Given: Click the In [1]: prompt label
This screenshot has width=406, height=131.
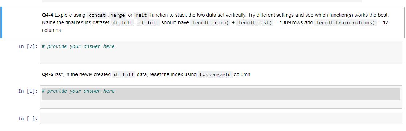Looking at the screenshot, I should click(x=28, y=91).
